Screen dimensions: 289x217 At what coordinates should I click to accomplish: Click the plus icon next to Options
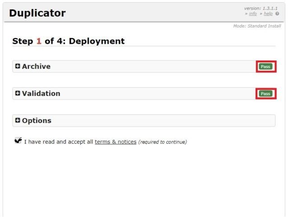click(18, 121)
